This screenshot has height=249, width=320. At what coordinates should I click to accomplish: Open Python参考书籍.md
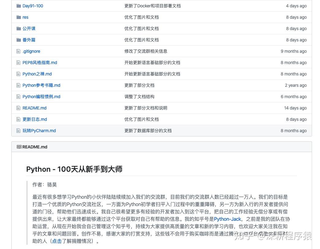pos(41,85)
